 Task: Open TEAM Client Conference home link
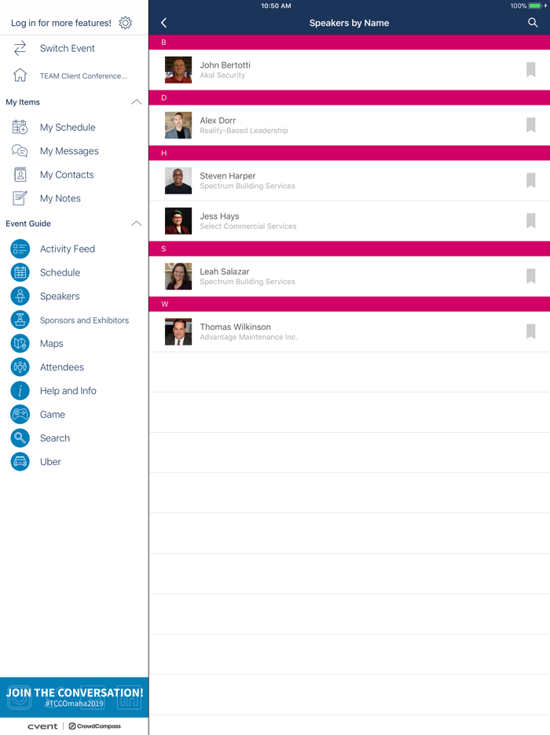click(82, 76)
